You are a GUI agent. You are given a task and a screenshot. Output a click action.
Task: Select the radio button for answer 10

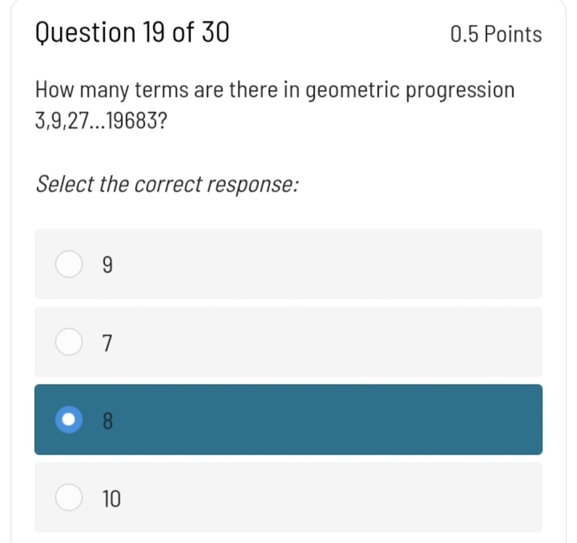[69, 498]
